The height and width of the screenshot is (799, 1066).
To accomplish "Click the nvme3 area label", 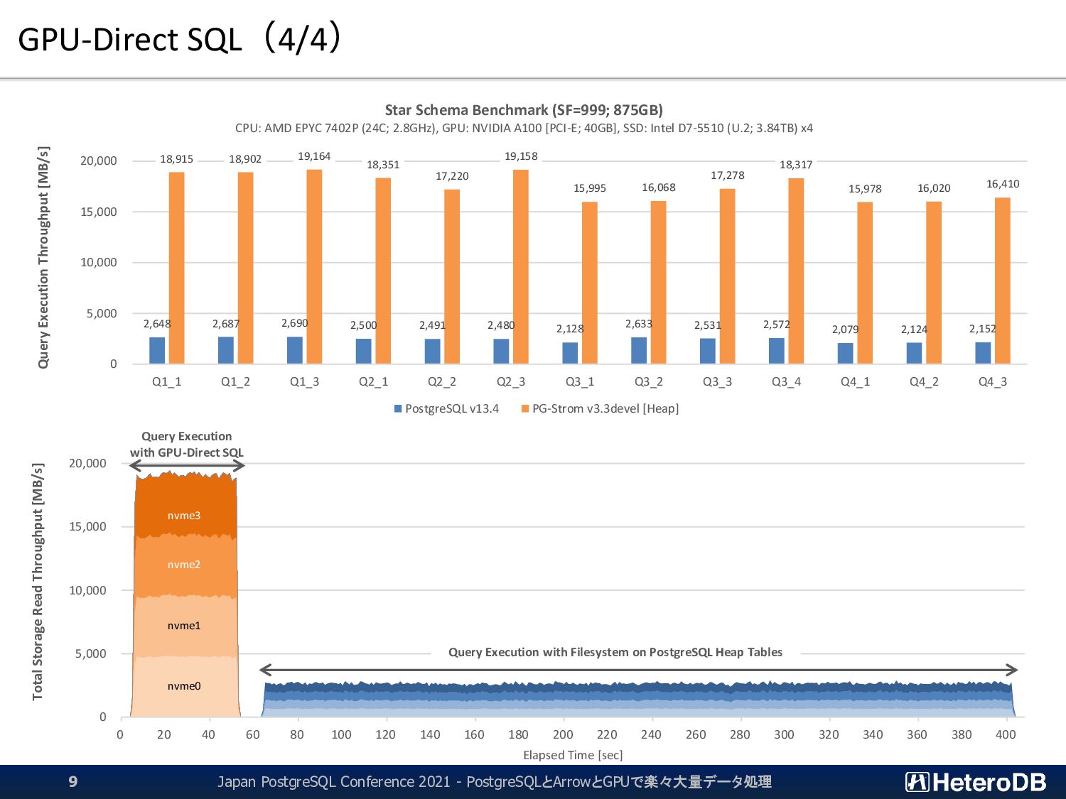I will coord(184,516).
